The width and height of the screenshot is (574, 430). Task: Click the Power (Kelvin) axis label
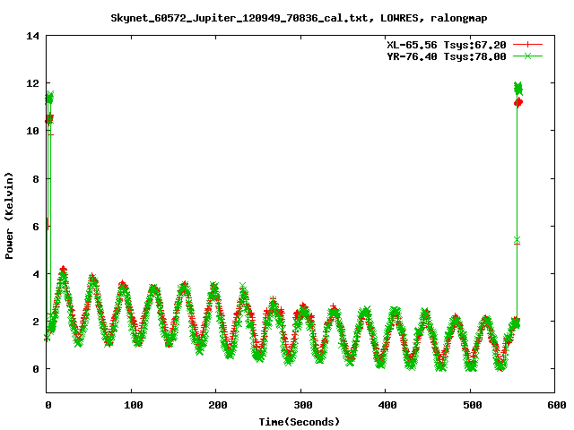pos(9,216)
